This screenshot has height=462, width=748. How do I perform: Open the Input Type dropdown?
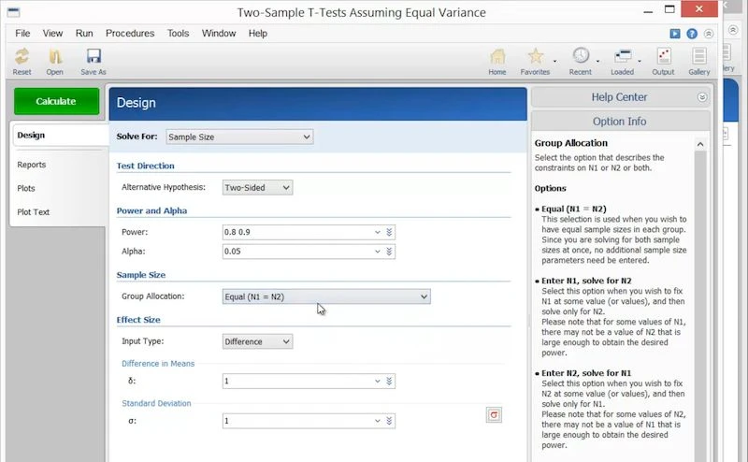coord(257,341)
